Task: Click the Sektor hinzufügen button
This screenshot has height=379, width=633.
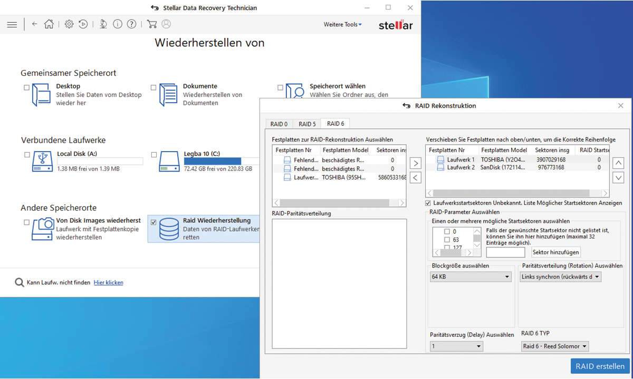Action: click(x=556, y=252)
